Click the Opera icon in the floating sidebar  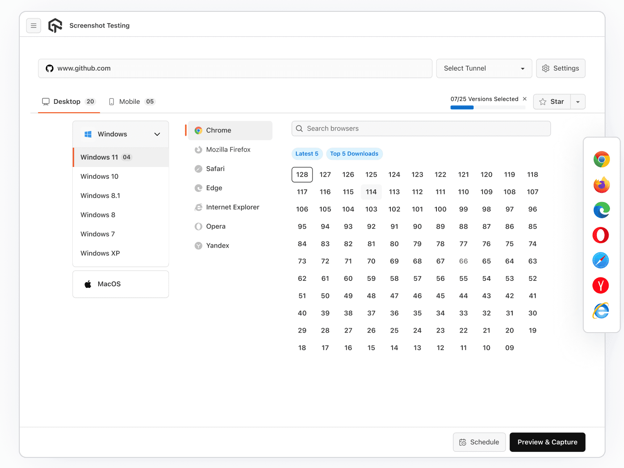tap(601, 235)
